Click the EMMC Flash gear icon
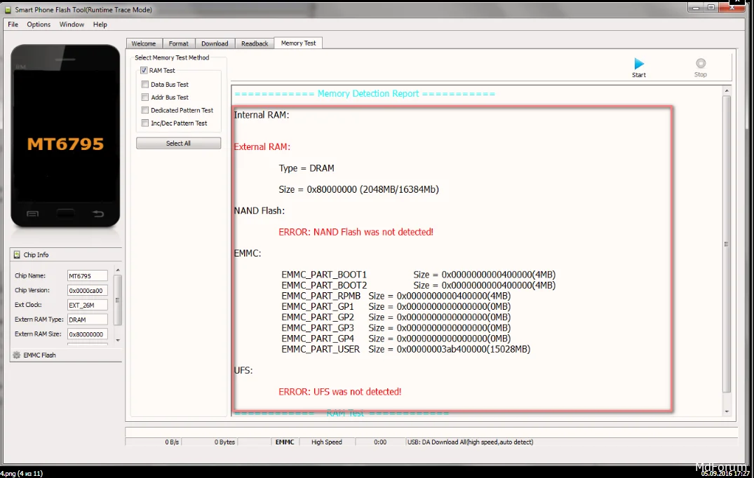The height and width of the screenshot is (478, 754). (x=17, y=355)
